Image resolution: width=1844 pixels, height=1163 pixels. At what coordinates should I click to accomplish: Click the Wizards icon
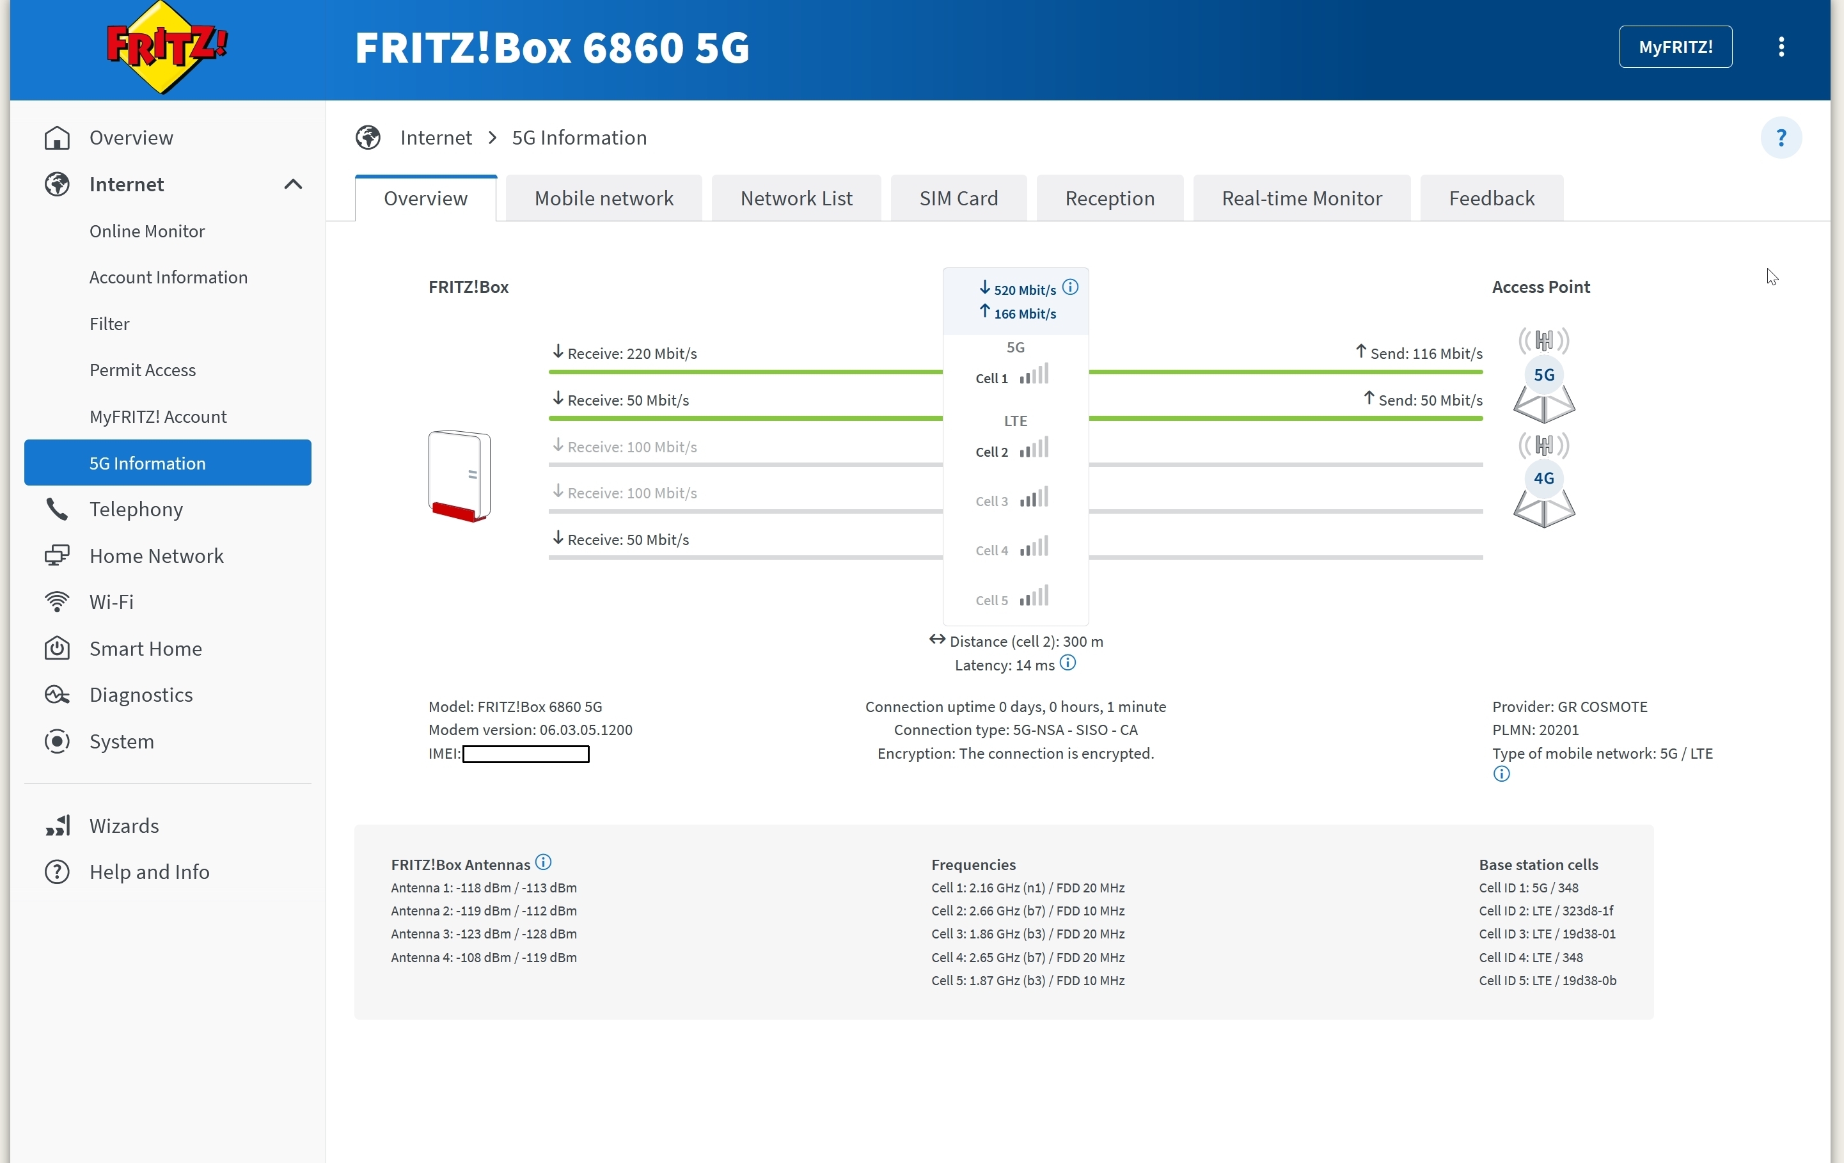click(58, 826)
